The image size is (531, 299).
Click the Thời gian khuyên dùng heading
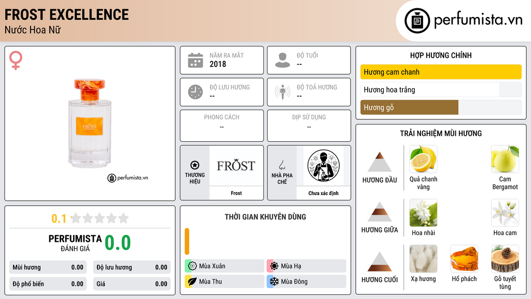pos(265,217)
